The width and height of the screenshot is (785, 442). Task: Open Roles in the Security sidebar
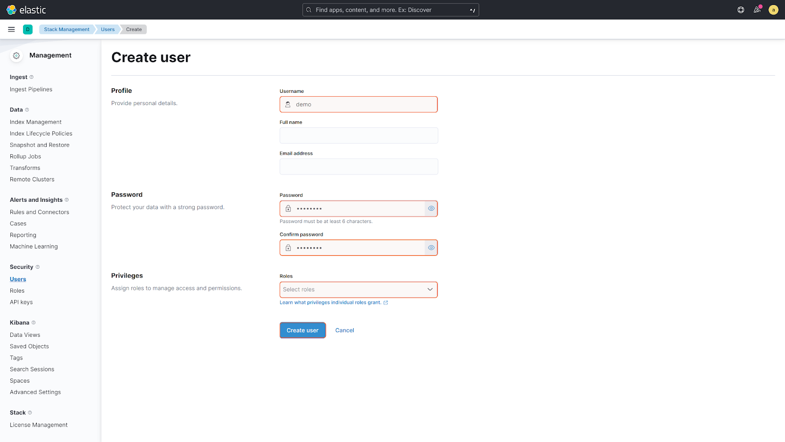17,291
